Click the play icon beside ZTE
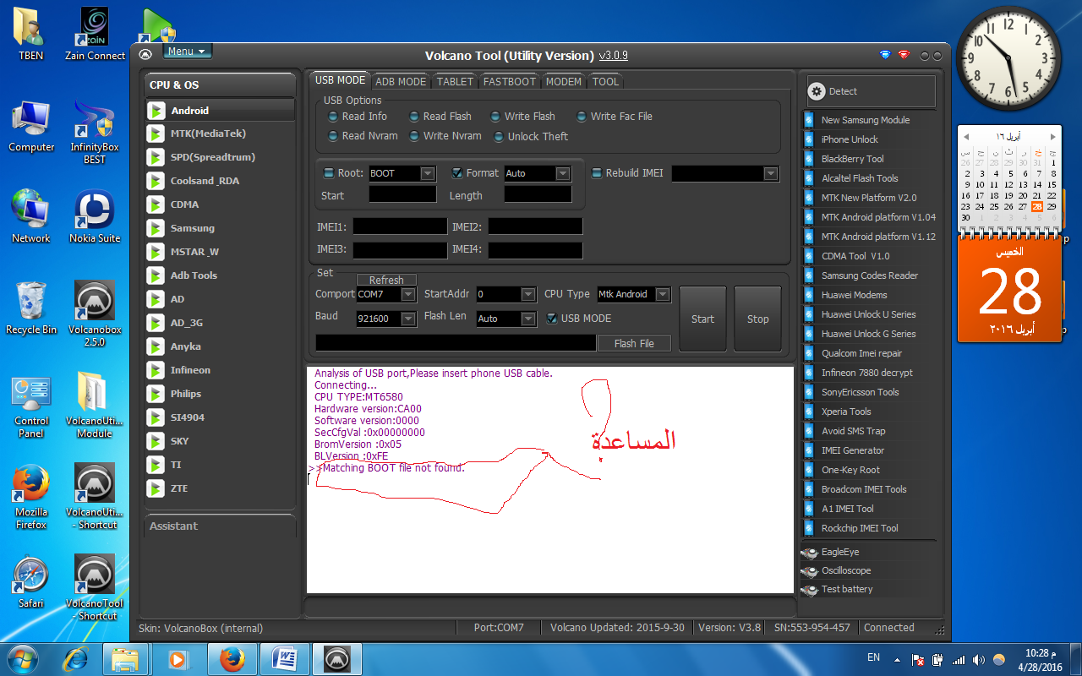 click(156, 489)
